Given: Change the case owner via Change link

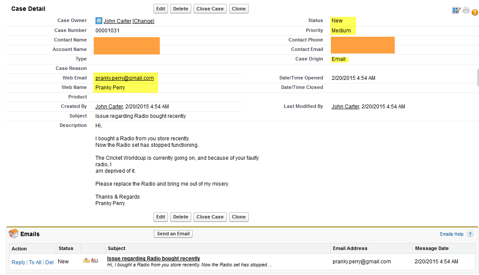Looking at the screenshot, I should pos(143,21).
